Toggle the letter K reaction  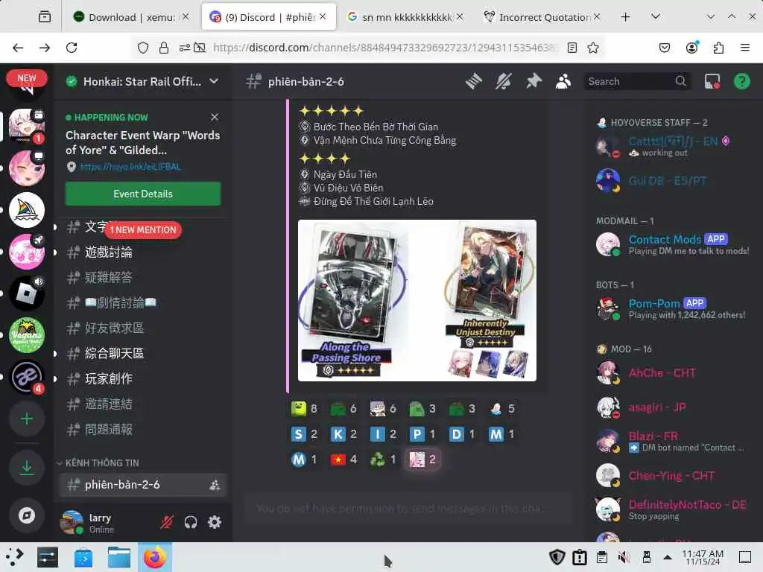click(x=344, y=434)
